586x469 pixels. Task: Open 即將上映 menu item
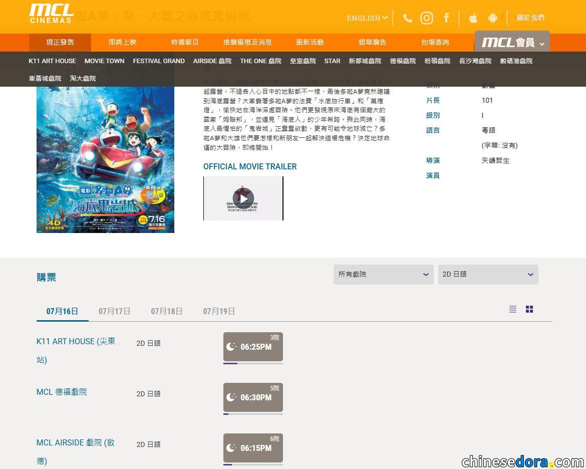click(x=123, y=42)
